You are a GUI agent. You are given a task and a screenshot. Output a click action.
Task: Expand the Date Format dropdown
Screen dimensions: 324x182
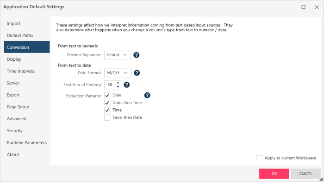(x=118, y=73)
